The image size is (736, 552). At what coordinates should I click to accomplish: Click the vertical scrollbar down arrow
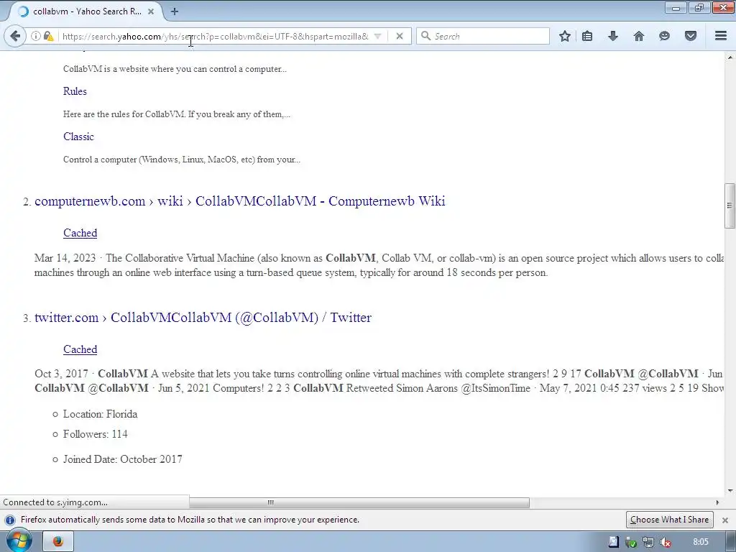tap(730, 491)
